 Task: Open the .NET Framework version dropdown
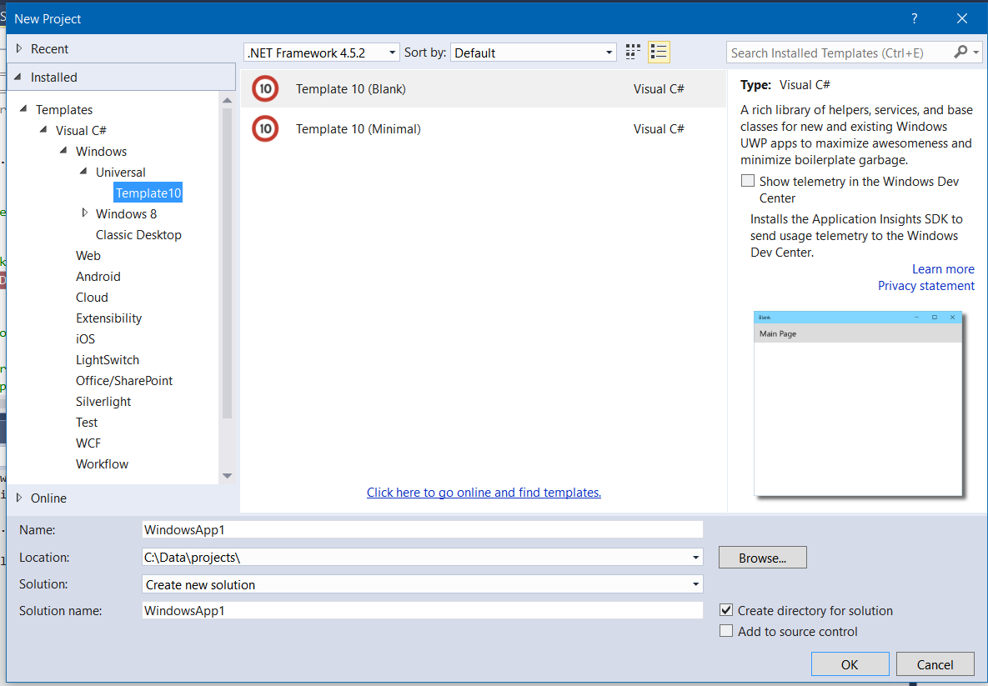(322, 53)
